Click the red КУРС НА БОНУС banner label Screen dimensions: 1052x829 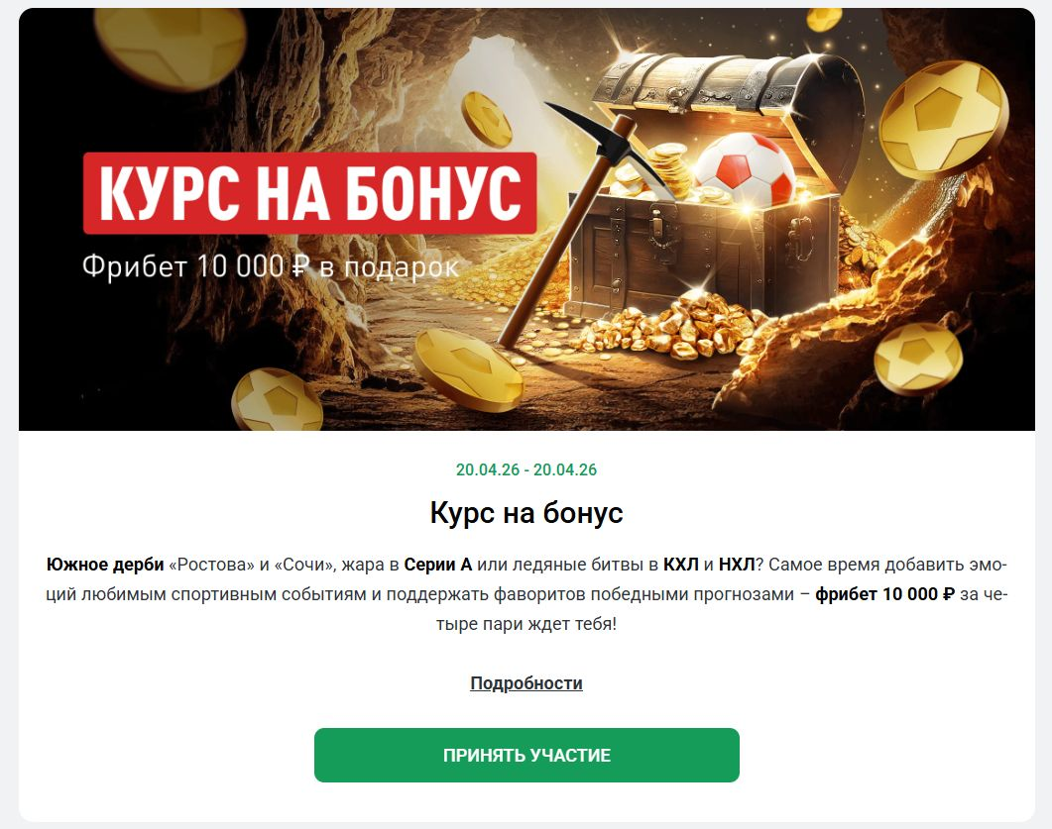[x=310, y=193]
